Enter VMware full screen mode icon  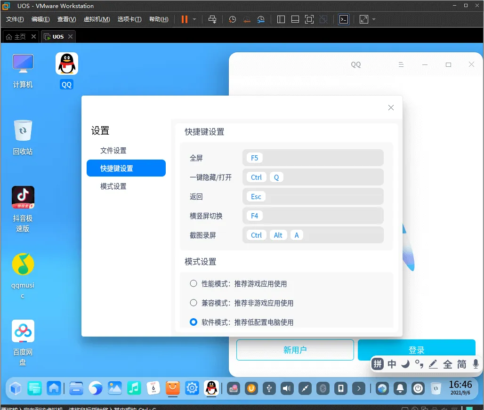pyautogui.click(x=309, y=19)
